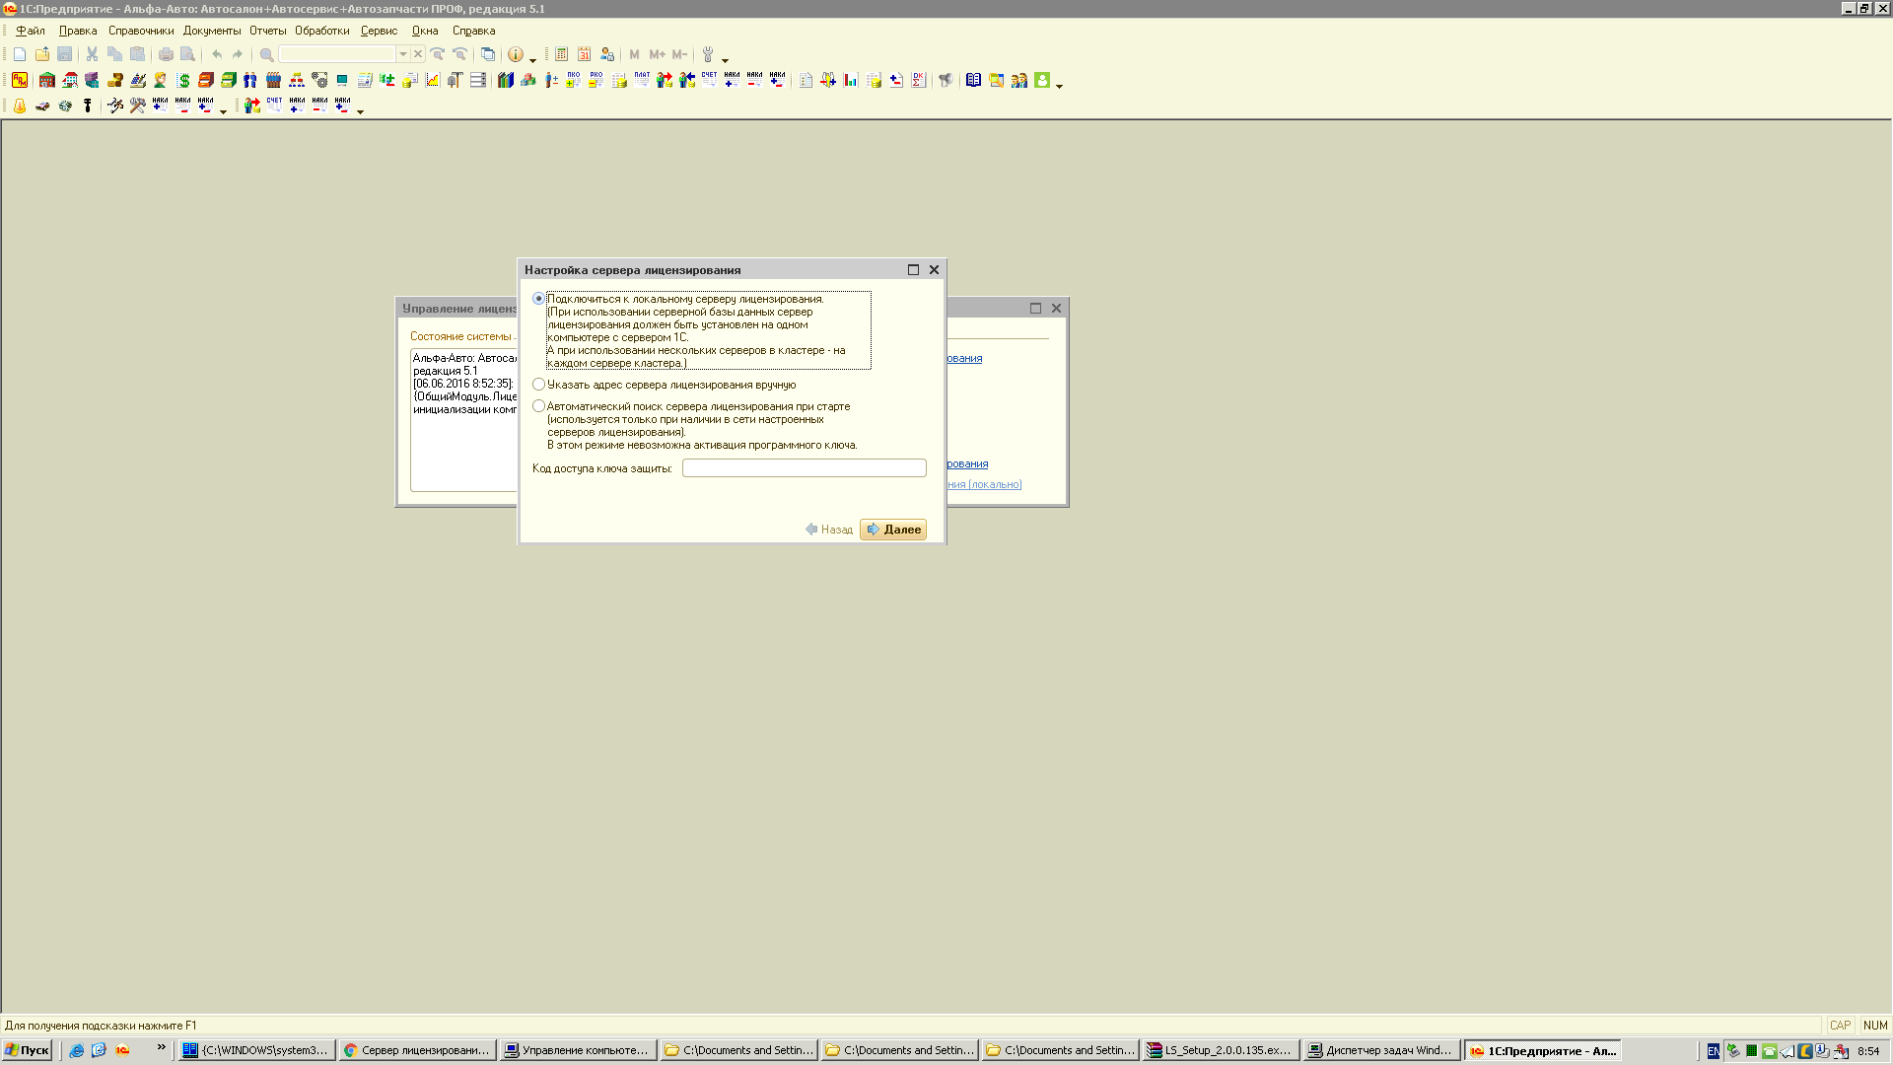Click the yellow bell icon in third row
The height and width of the screenshot is (1065, 1893).
[20, 106]
